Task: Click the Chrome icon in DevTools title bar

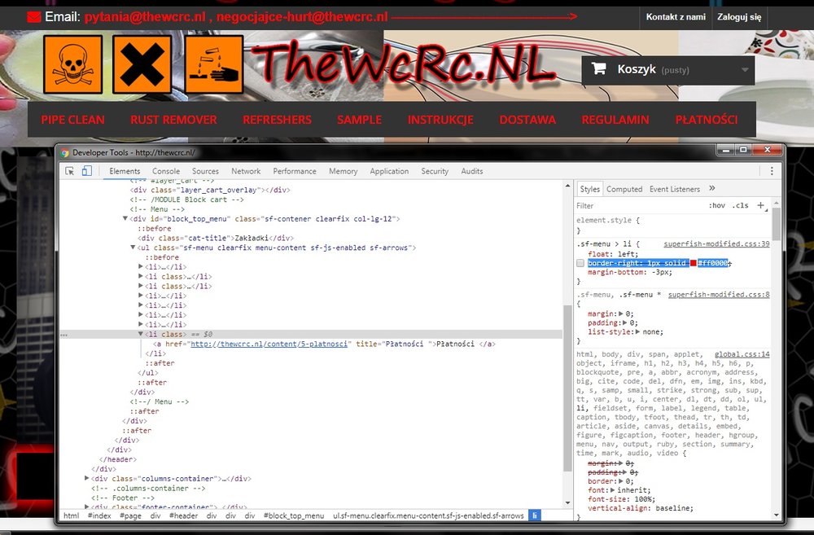Action: pyautogui.click(x=65, y=153)
